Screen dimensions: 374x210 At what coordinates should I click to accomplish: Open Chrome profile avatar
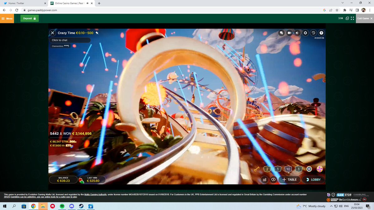(363, 10)
